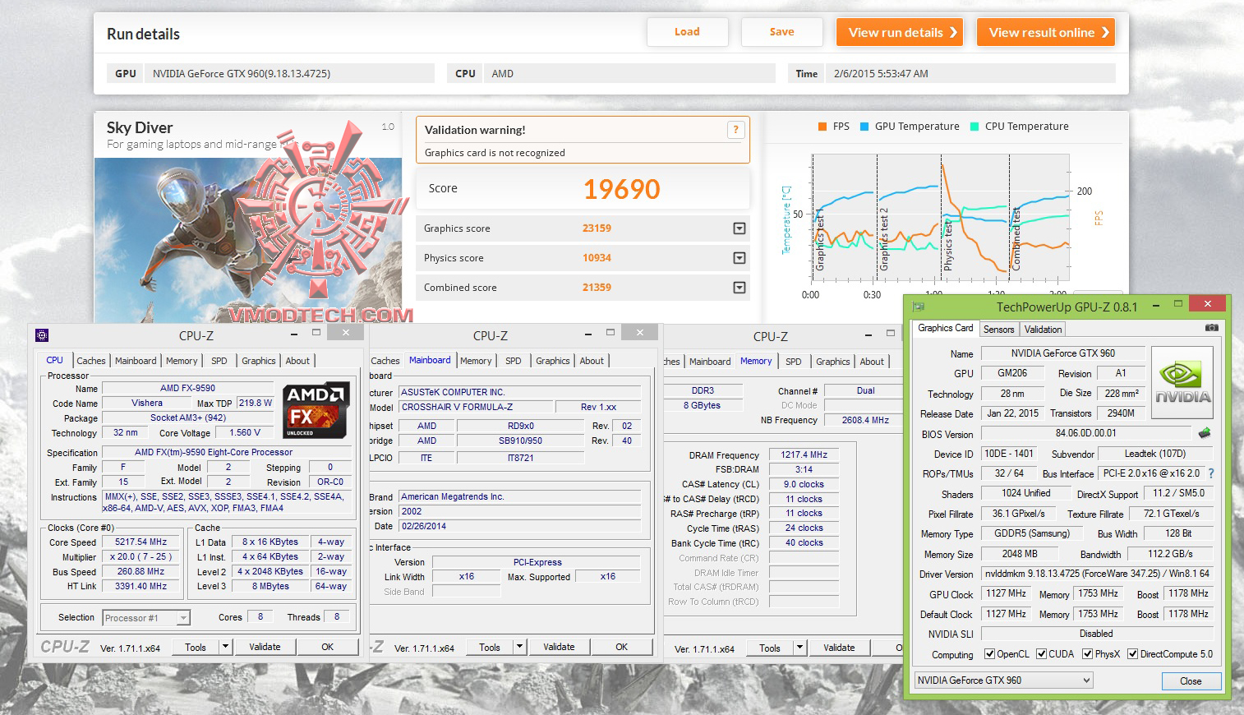The image size is (1244, 715).
Task: Click the Release Date Jan 22, 2015 field
Action: (x=1012, y=413)
